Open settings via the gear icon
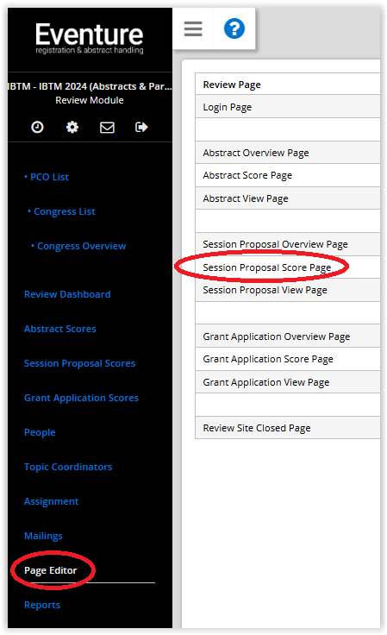This screenshot has width=387, height=635. (x=72, y=127)
